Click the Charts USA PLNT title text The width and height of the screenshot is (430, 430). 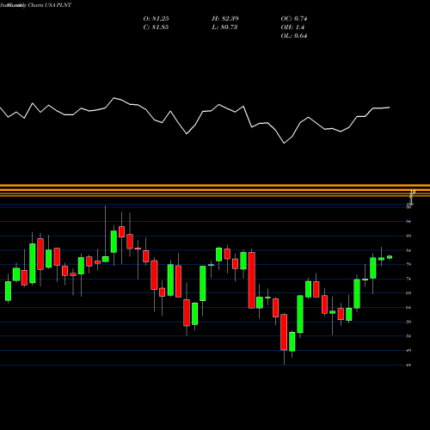point(50,5)
